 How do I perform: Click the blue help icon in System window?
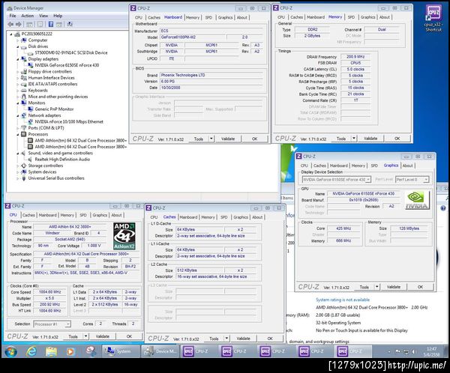(443, 208)
